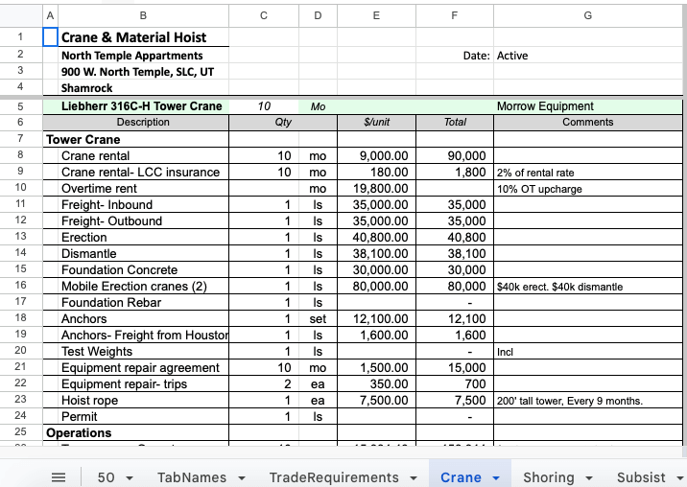
Task: Switch to the 50 sheet tab
Action: tap(107, 476)
